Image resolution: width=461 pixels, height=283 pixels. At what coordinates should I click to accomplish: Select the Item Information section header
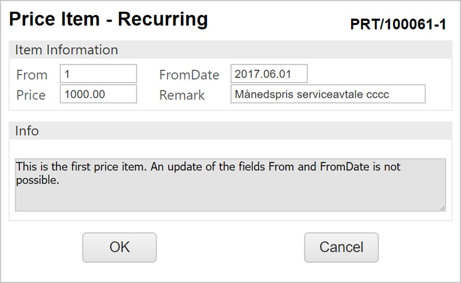click(x=67, y=50)
